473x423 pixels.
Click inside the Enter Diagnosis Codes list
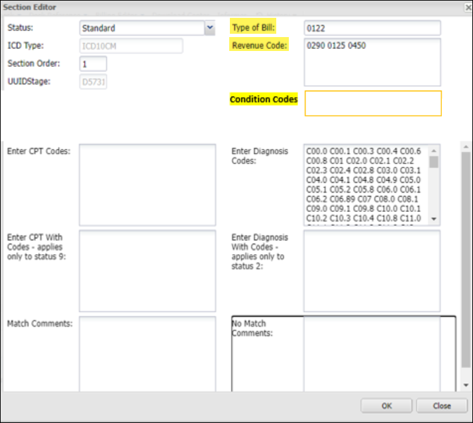(x=366, y=185)
